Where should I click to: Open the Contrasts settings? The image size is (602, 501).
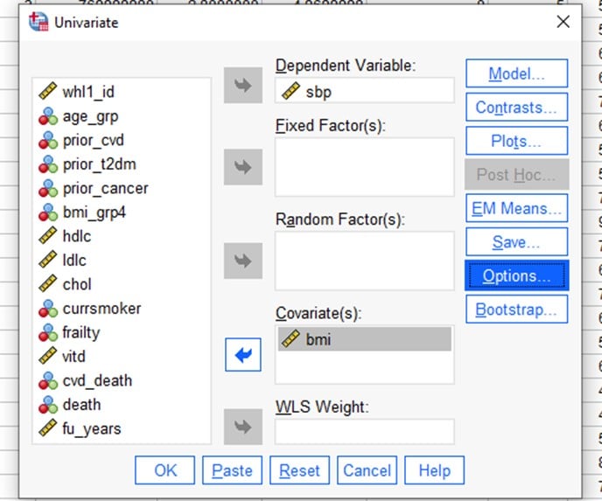coord(515,108)
